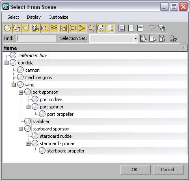The image size is (190, 181).
Task: Click the Select Invert icon
Action: point(140,28)
